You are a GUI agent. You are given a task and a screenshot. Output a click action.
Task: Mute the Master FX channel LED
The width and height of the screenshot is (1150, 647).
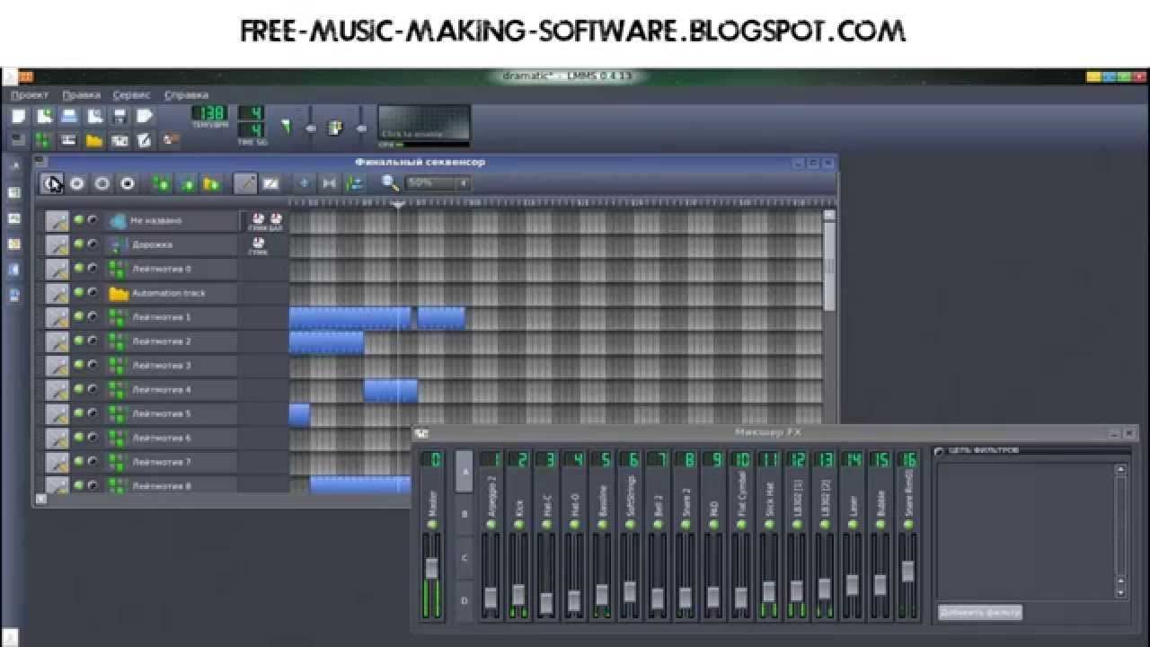point(431,524)
